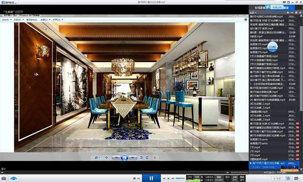Click the fit-to-window actual size icon

tap(106, 158)
